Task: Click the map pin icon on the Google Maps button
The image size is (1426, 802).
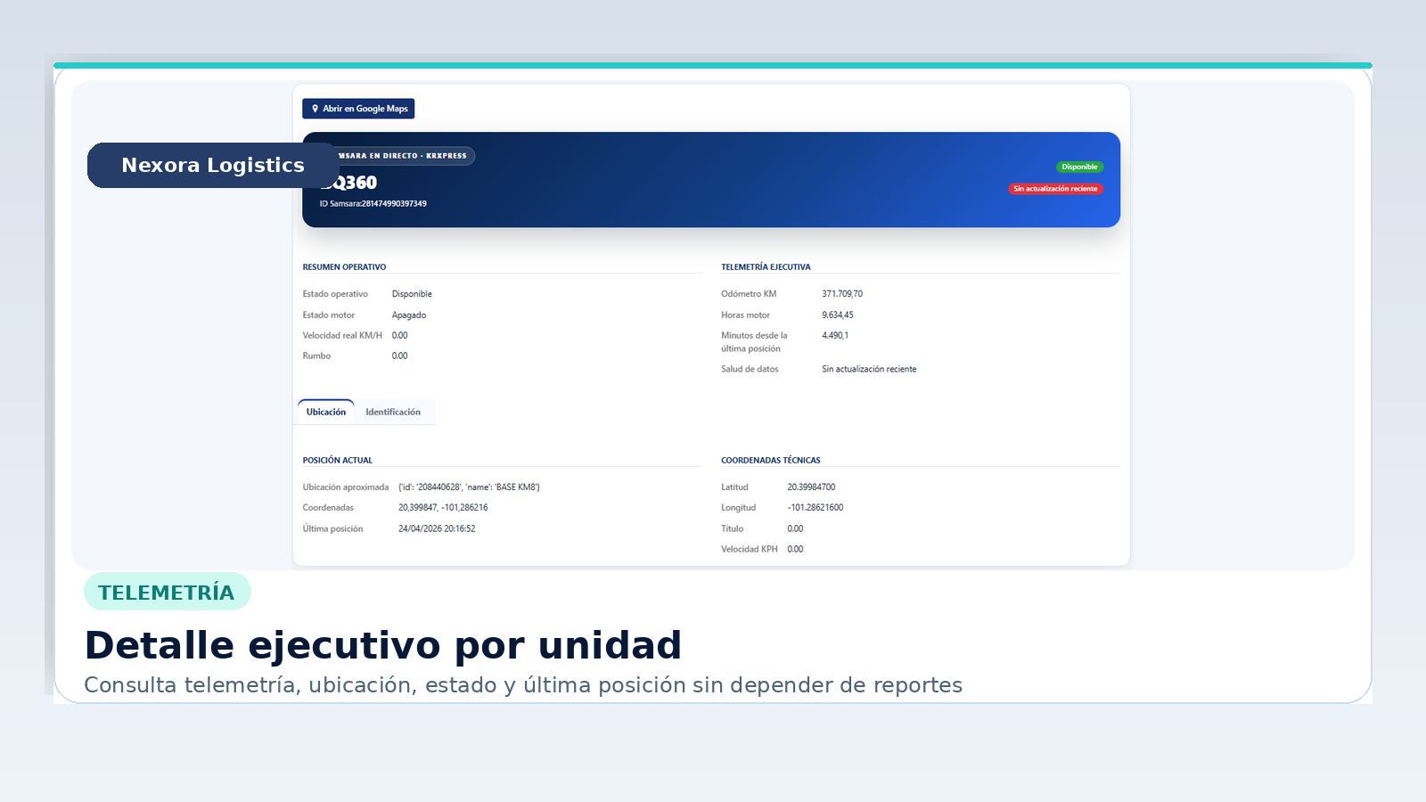Action: click(315, 109)
